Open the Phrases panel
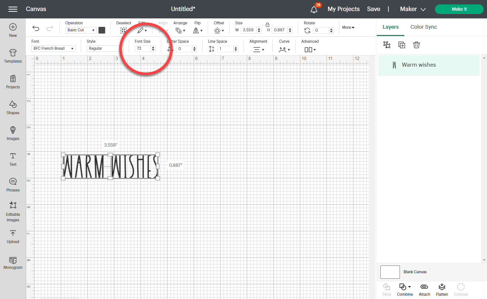The width and height of the screenshot is (487, 299). point(13,185)
